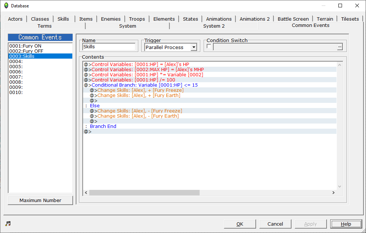Select empty common event 0008
This screenshot has width=366, height=233.
click(40, 82)
